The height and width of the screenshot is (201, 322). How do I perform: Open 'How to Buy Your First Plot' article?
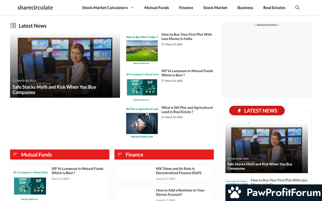click(186, 36)
